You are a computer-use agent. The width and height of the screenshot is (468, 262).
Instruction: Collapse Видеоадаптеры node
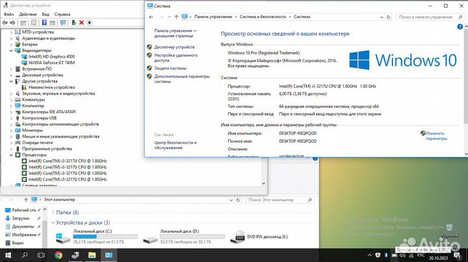(x=11, y=51)
